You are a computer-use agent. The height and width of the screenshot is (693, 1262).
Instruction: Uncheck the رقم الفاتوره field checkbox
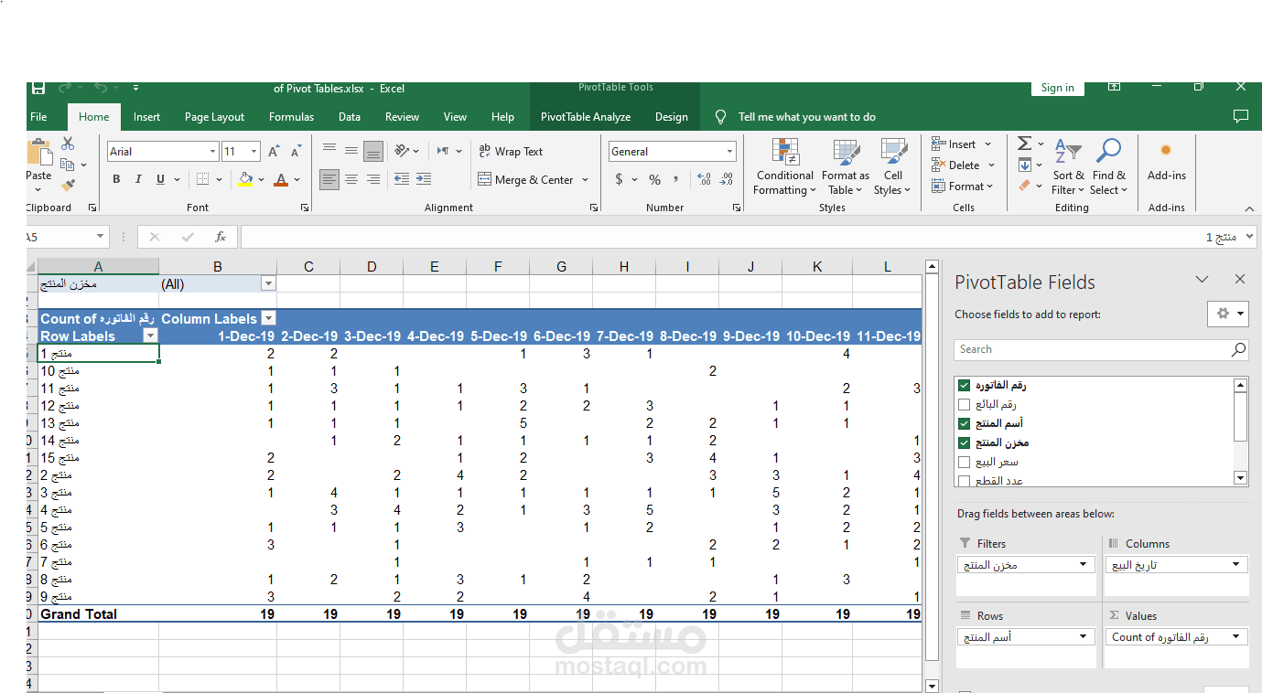click(x=964, y=386)
